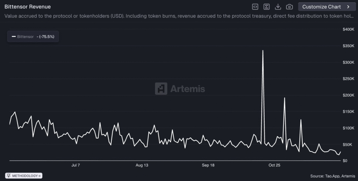Click the Oct 25 date axis label
The width and height of the screenshot is (358, 181).
[274, 165]
